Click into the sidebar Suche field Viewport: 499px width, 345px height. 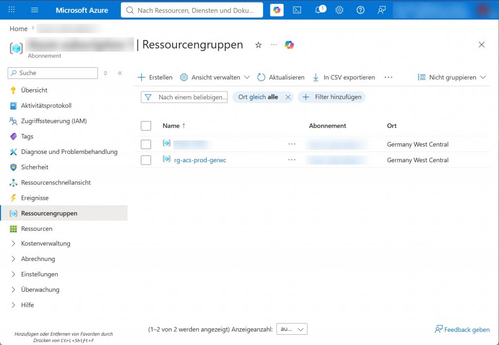[x=53, y=73]
